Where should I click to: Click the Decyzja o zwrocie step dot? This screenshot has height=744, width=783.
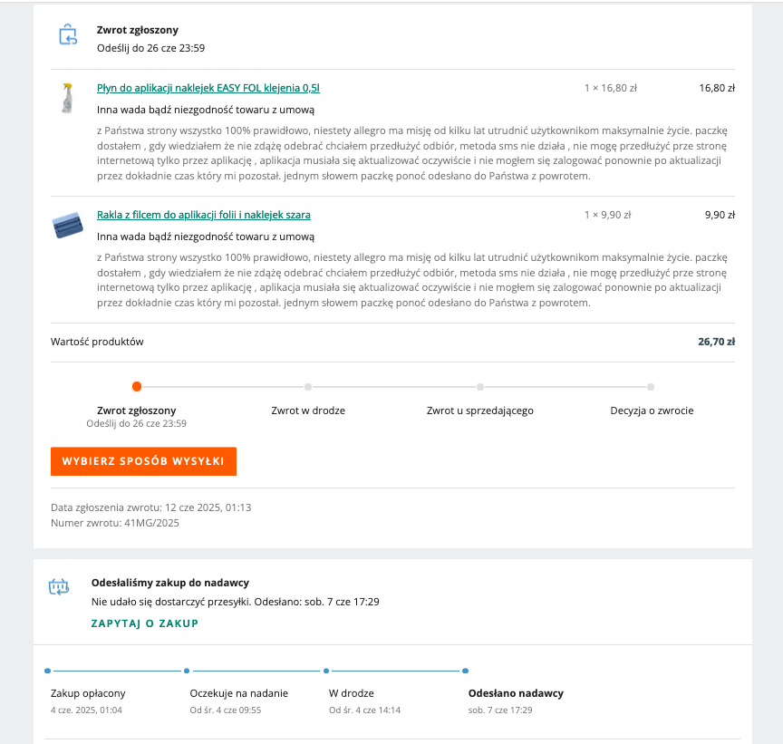(x=651, y=387)
